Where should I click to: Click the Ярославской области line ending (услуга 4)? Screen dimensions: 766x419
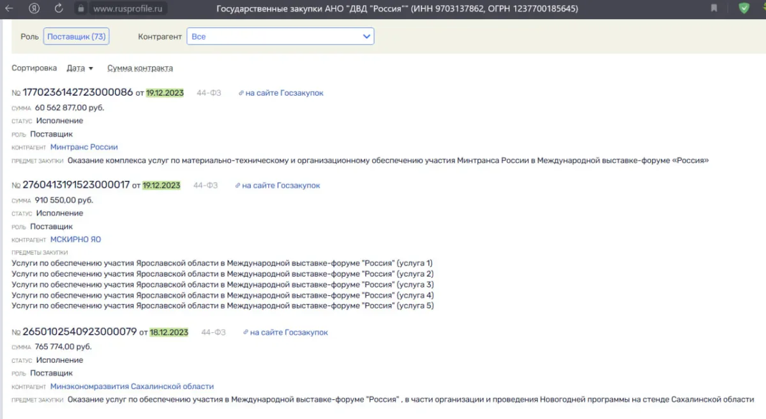click(223, 295)
